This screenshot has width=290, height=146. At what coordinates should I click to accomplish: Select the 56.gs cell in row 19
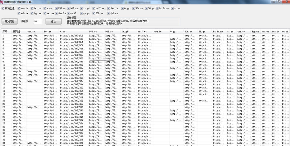pyautogui.click(x=204, y=94)
